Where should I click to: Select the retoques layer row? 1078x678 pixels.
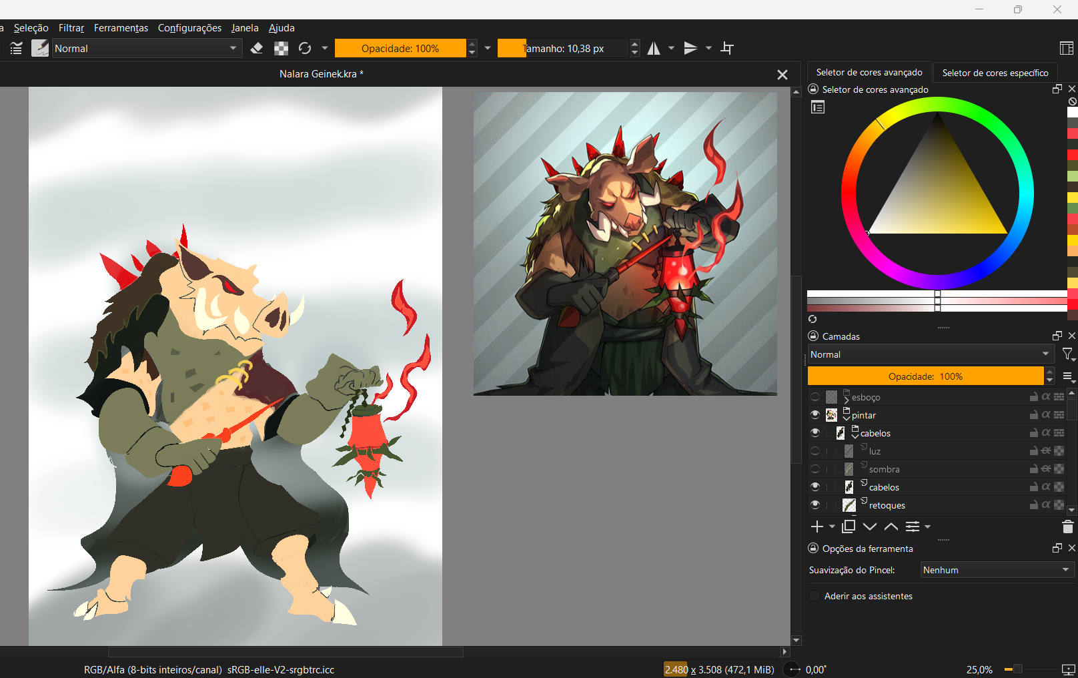(937, 505)
